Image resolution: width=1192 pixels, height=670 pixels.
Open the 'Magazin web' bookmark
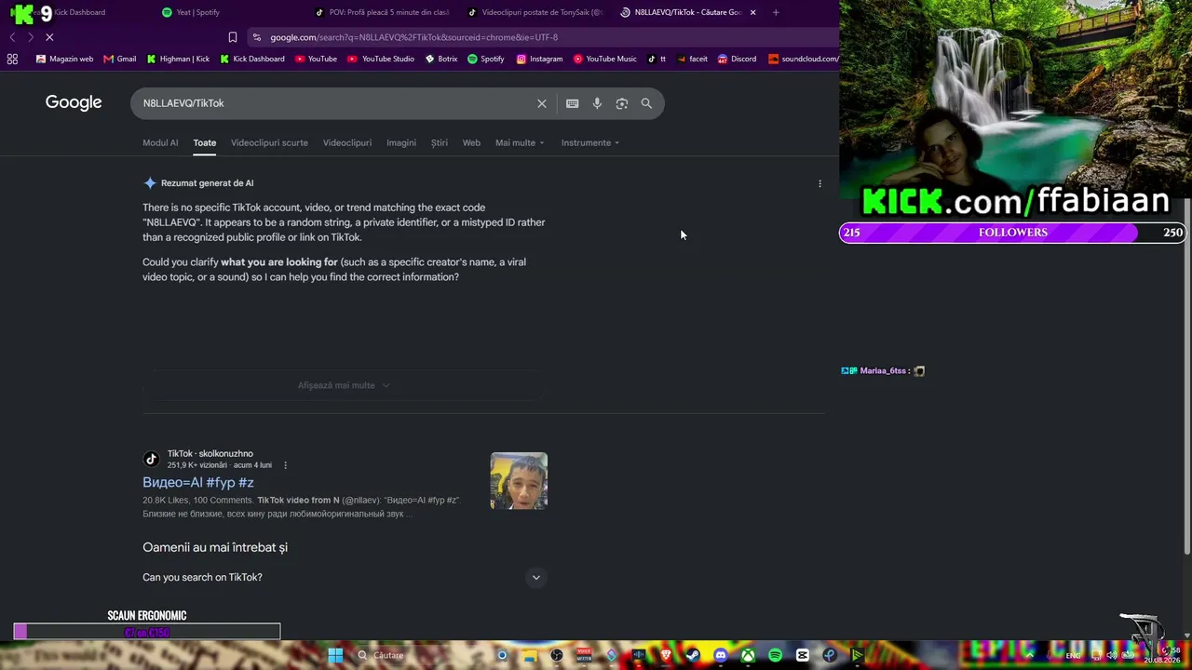(64, 59)
